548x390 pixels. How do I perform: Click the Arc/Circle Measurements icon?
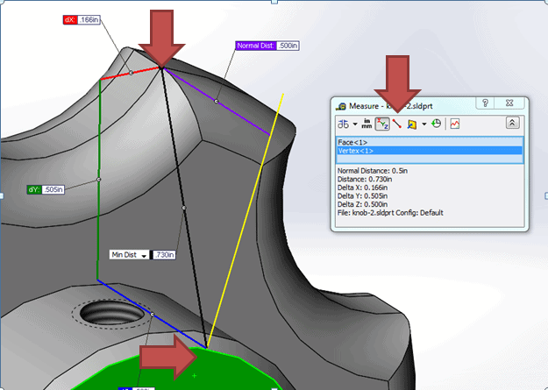[342, 124]
